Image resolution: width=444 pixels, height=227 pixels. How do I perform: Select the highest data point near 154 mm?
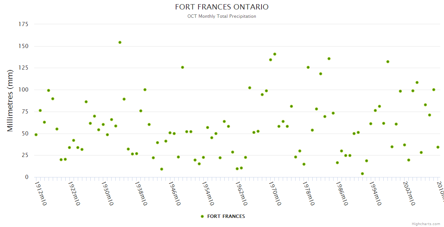click(x=120, y=42)
